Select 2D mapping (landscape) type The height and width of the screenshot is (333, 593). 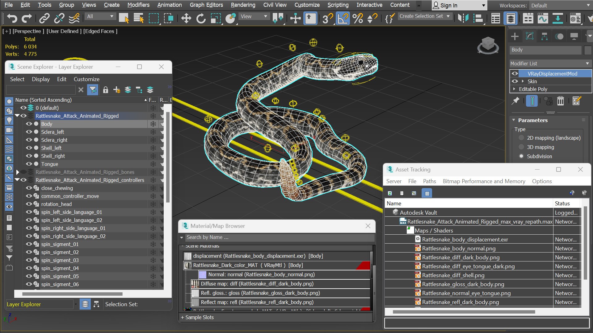[x=521, y=138]
